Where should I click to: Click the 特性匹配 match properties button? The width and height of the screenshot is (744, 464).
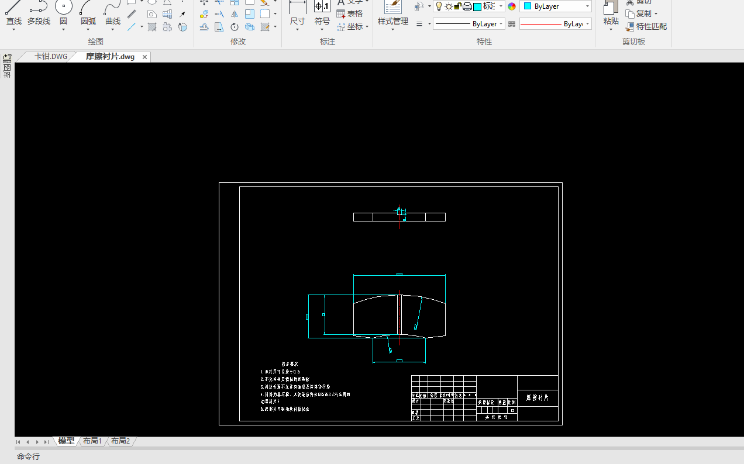pyautogui.click(x=646, y=26)
